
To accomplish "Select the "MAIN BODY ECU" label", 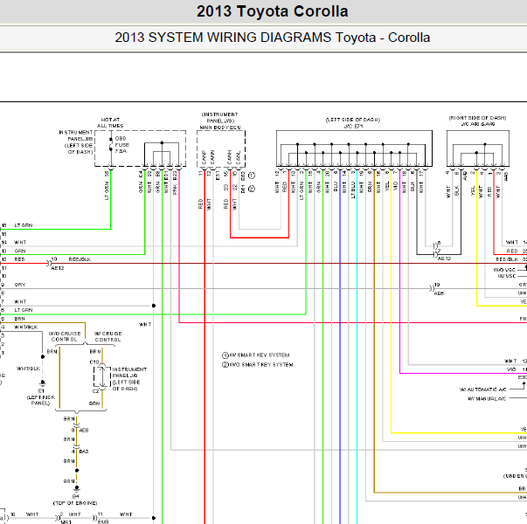I will click(x=220, y=128).
